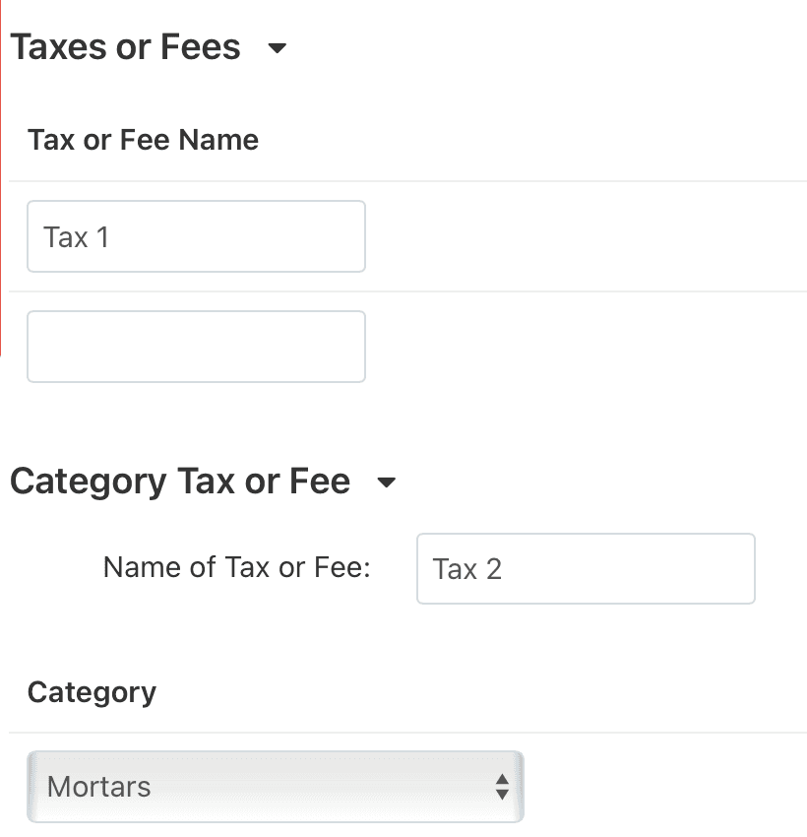This screenshot has width=807, height=837.
Task: Place cursor on Tax 2 text
Action: point(467,569)
